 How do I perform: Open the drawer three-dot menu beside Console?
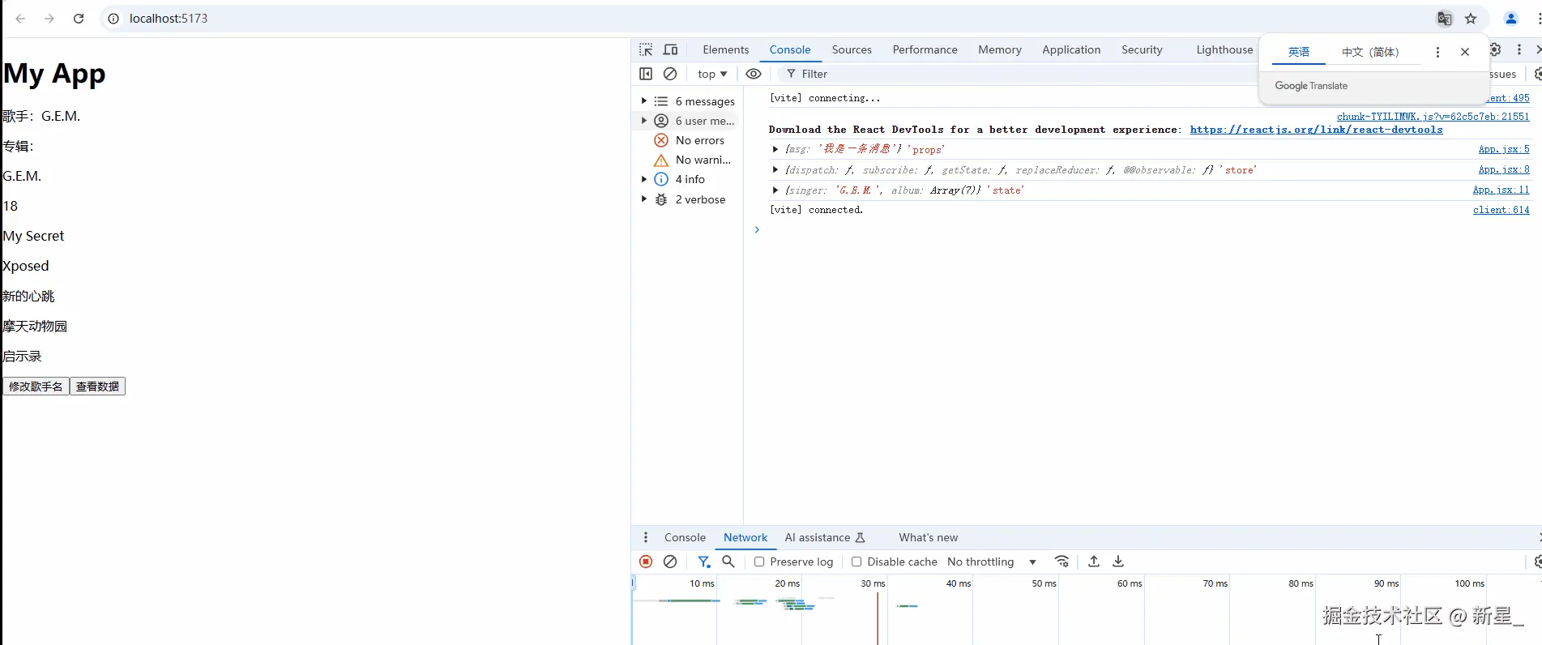[646, 537]
